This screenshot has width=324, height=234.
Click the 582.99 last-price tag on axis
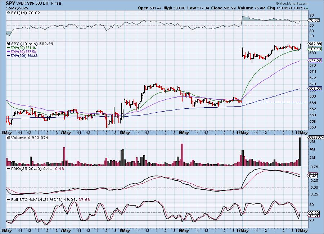pyautogui.click(x=315, y=44)
